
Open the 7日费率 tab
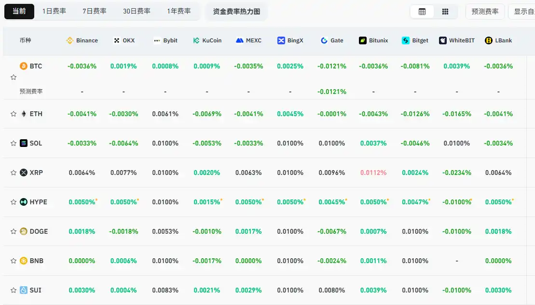click(94, 11)
